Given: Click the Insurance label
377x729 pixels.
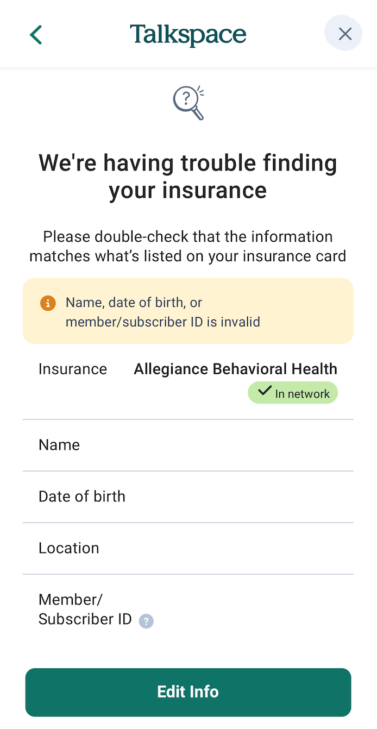Looking at the screenshot, I should tap(73, 369).
